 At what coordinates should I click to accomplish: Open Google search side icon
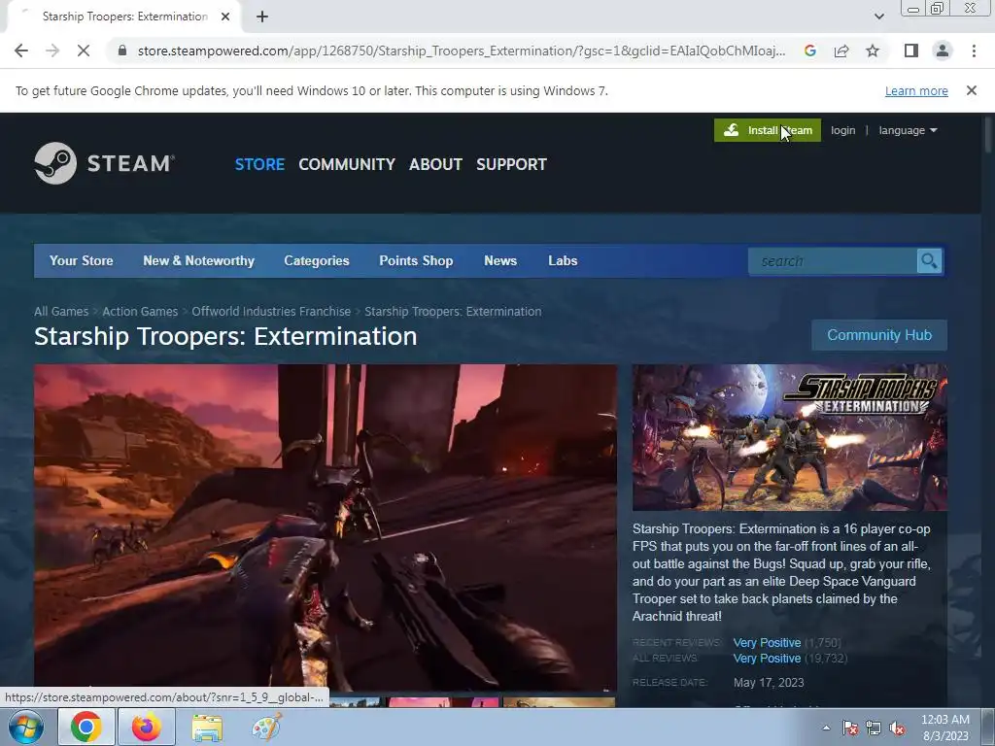809,51
